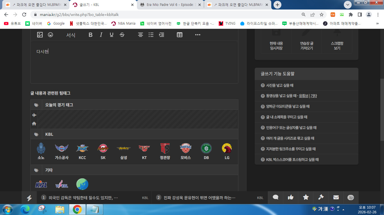
Task: Switch to the first MLBPARK tab
Action: [36, 5]
